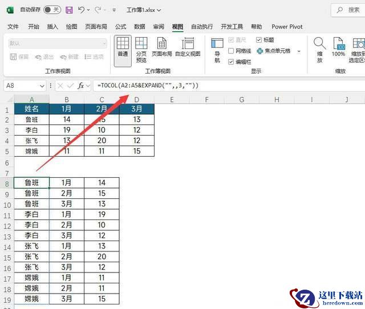Switch to the 开始 tab
Image resolution: width=365 pixels, height=309 pixels.
(34, 27)
